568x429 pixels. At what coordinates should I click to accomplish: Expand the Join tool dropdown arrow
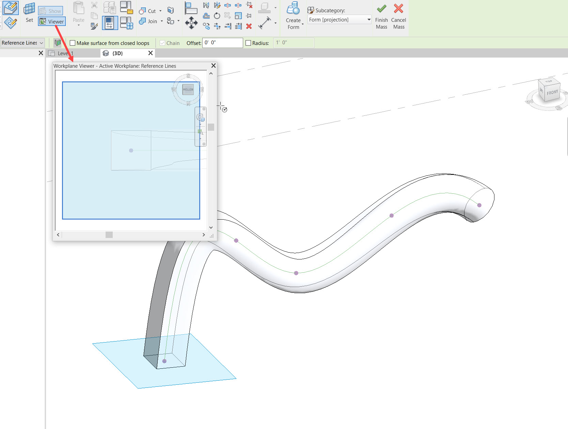[x=162, y=21]
